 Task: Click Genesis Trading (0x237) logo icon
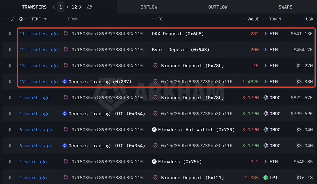pos(65,82)
